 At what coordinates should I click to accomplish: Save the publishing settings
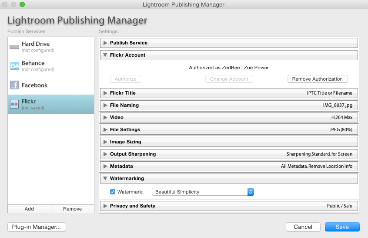tap(342, 227)
